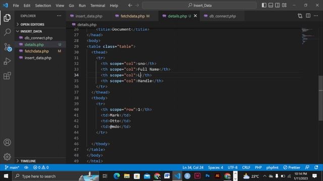Click line number 34 in the gutter
323x181 pixels.
click(x=76, y=75)
